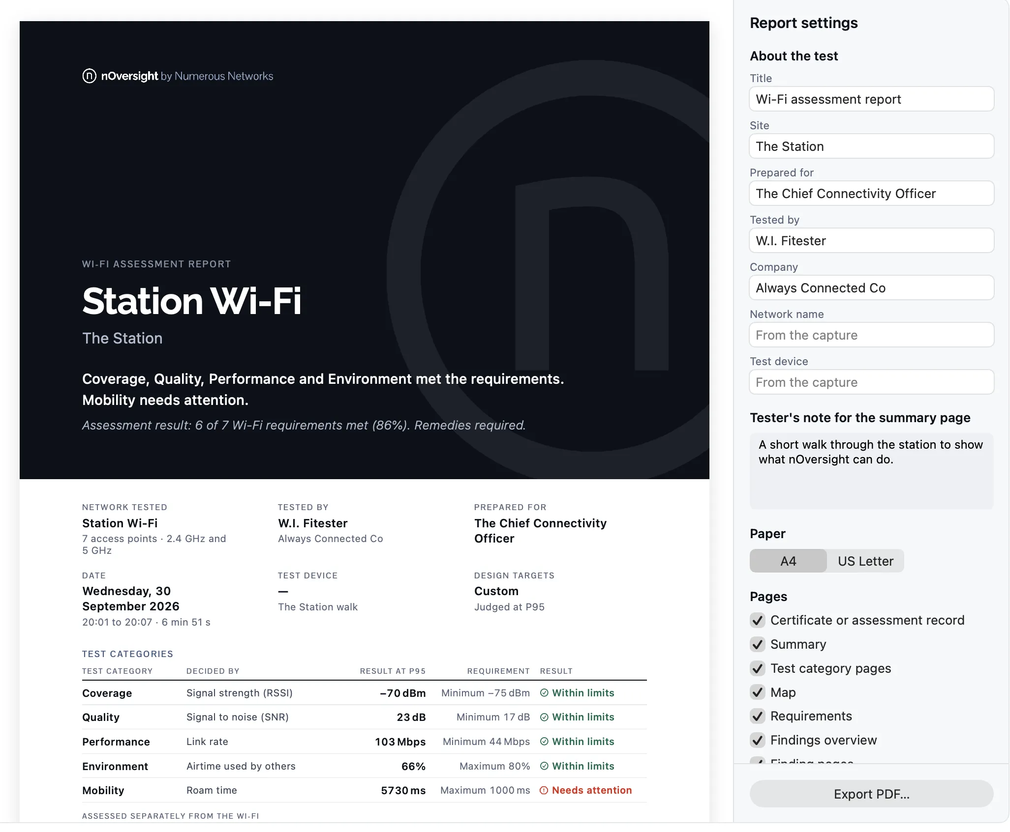Click 'Minimum 44 Mbps' requirement cell
1010x832 pixels.
tap(487, 742)
